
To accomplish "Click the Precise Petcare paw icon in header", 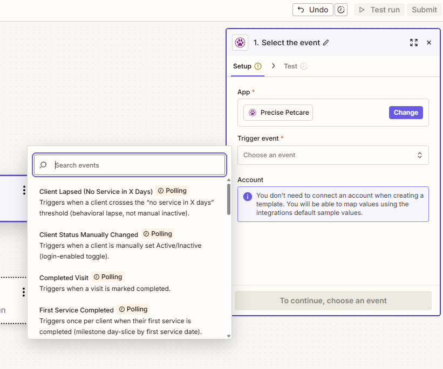I will (x=240, y=43).
